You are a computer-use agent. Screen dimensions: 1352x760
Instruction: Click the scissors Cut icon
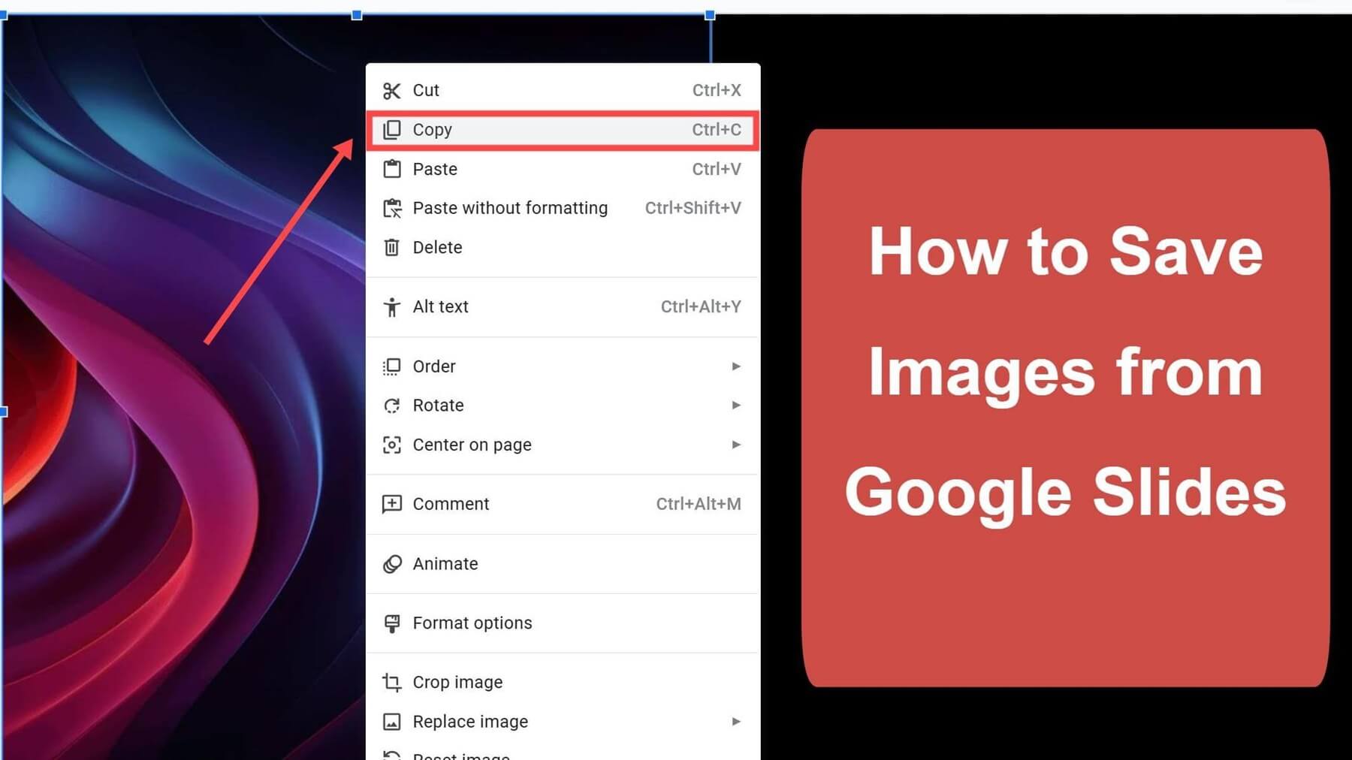pos(391,91)
